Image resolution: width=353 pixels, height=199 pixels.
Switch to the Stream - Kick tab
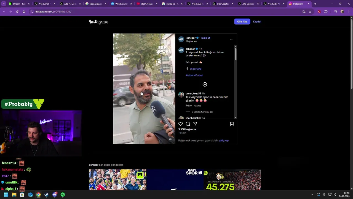point(19,4)
